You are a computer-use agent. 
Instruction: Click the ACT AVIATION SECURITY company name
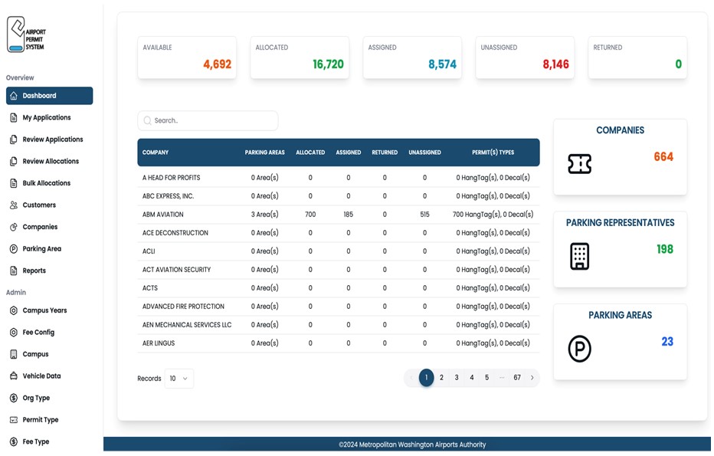click(176, 270)
